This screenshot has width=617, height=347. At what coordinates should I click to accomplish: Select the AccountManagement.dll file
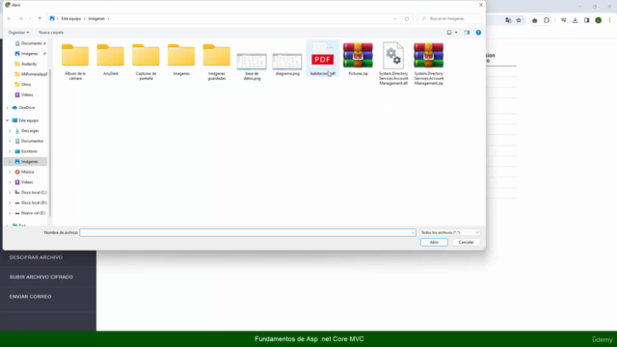click(393, 64)
